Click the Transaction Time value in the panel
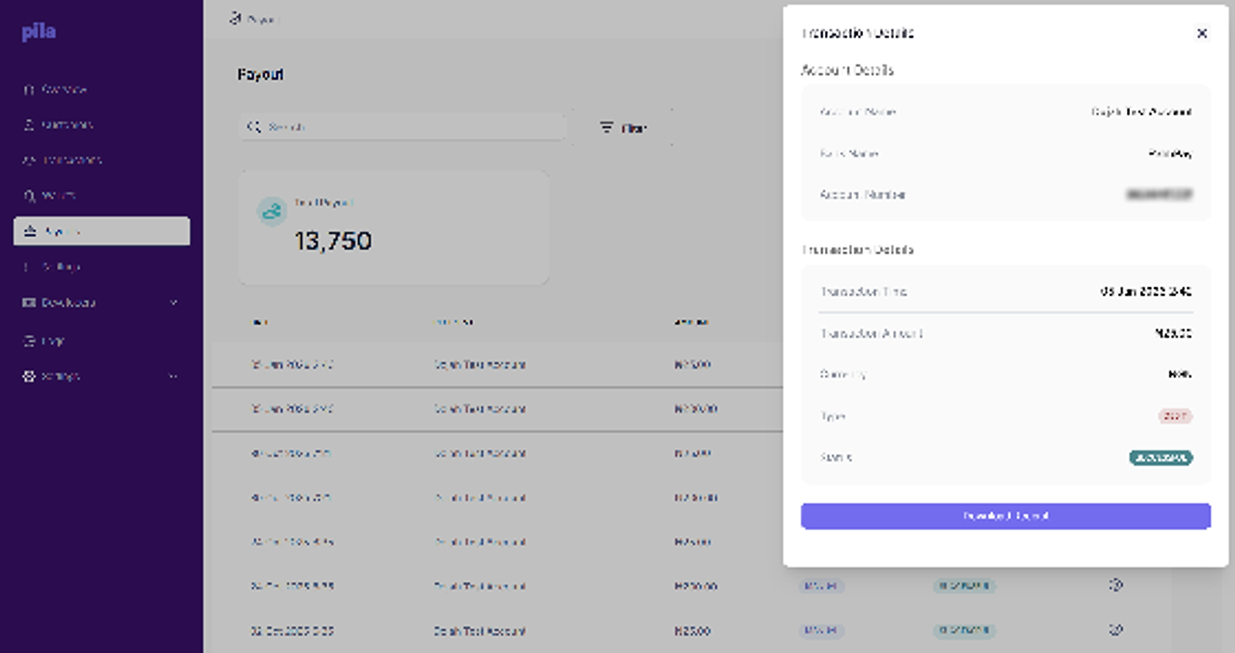Screen dimensions: 1235x653 pos(1146,292)
